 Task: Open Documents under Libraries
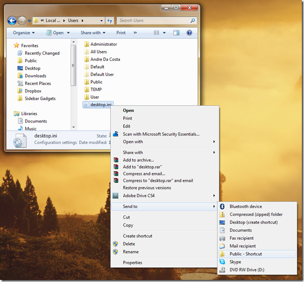(36, 121)
